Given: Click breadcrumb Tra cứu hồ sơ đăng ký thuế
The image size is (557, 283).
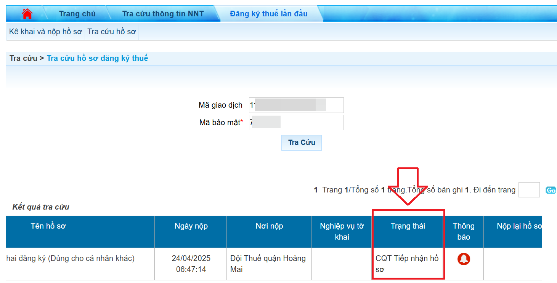Looking at the screenshot, I should click(97, 58).
